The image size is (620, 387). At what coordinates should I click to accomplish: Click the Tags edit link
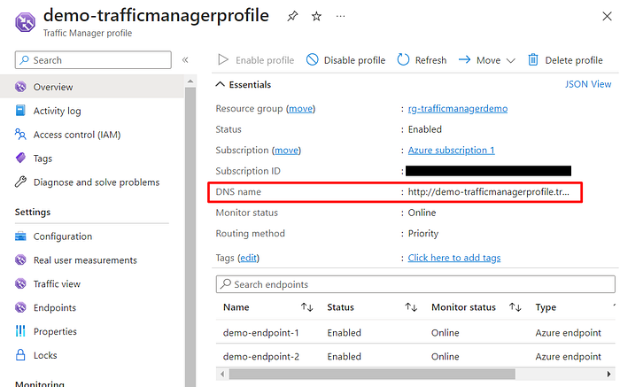point(248,258)
